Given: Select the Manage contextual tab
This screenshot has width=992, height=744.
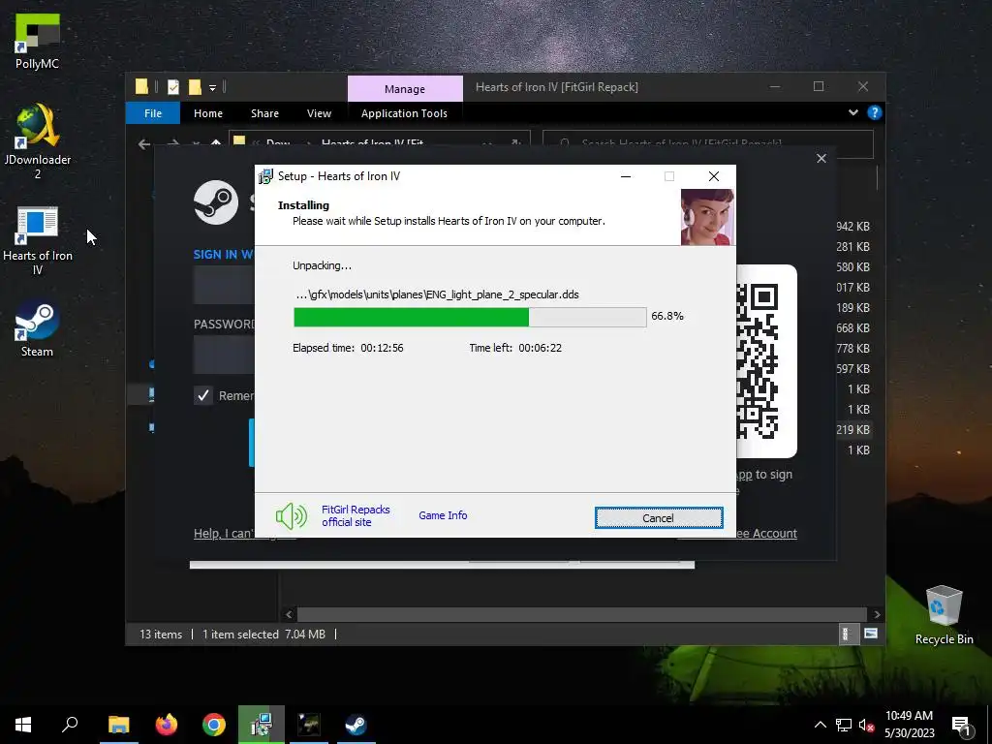Looking at the screenshot, I should pos(405,88).
